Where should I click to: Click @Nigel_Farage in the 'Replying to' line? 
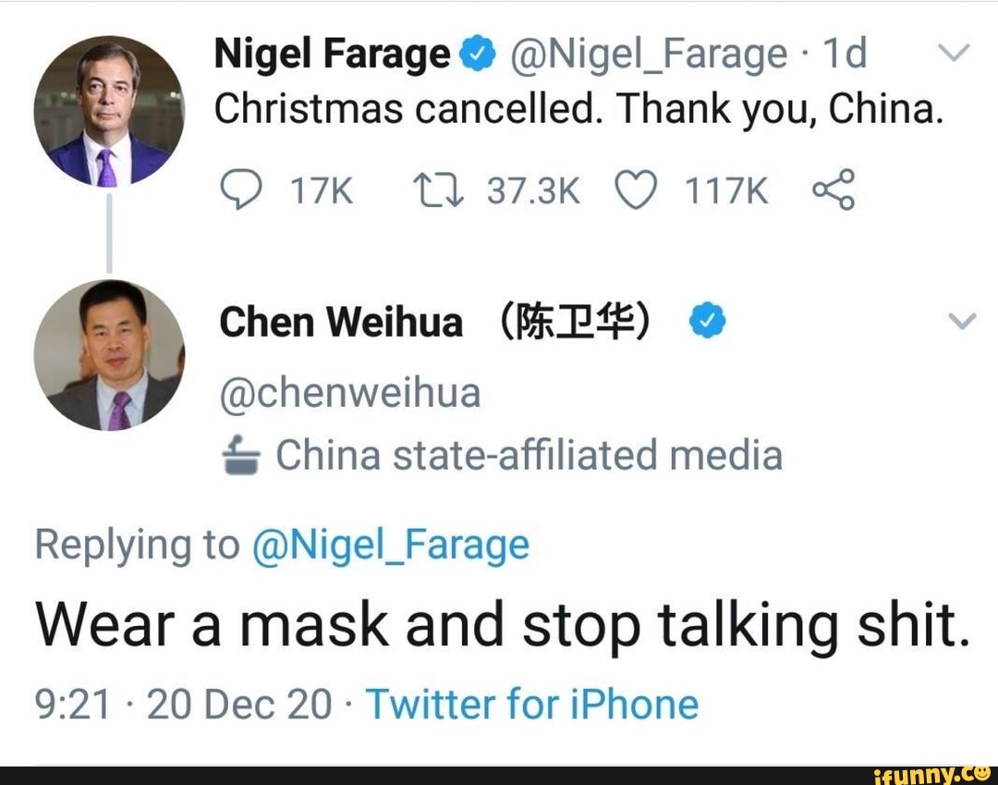click(x=390, y=545)
